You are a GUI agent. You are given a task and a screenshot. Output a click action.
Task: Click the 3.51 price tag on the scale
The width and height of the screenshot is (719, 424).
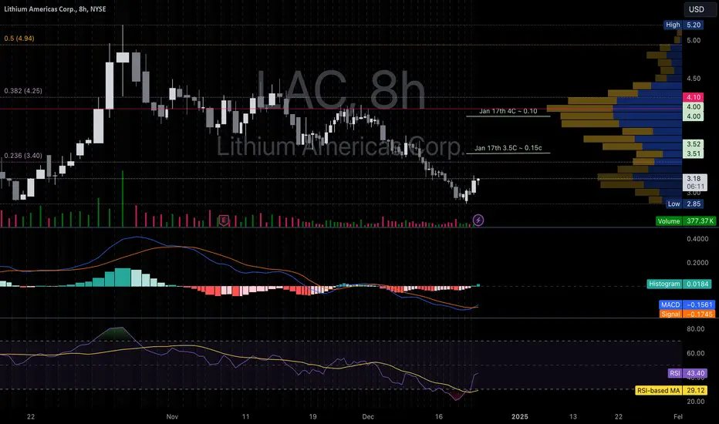click(x=694, y=153)
